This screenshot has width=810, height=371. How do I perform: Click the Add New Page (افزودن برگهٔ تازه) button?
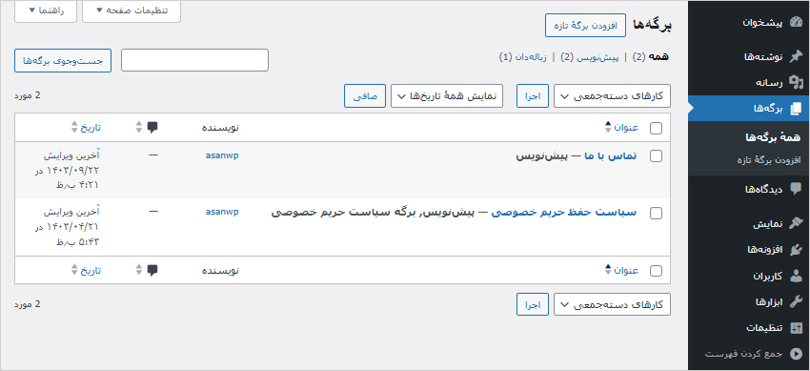pos(586,26)
